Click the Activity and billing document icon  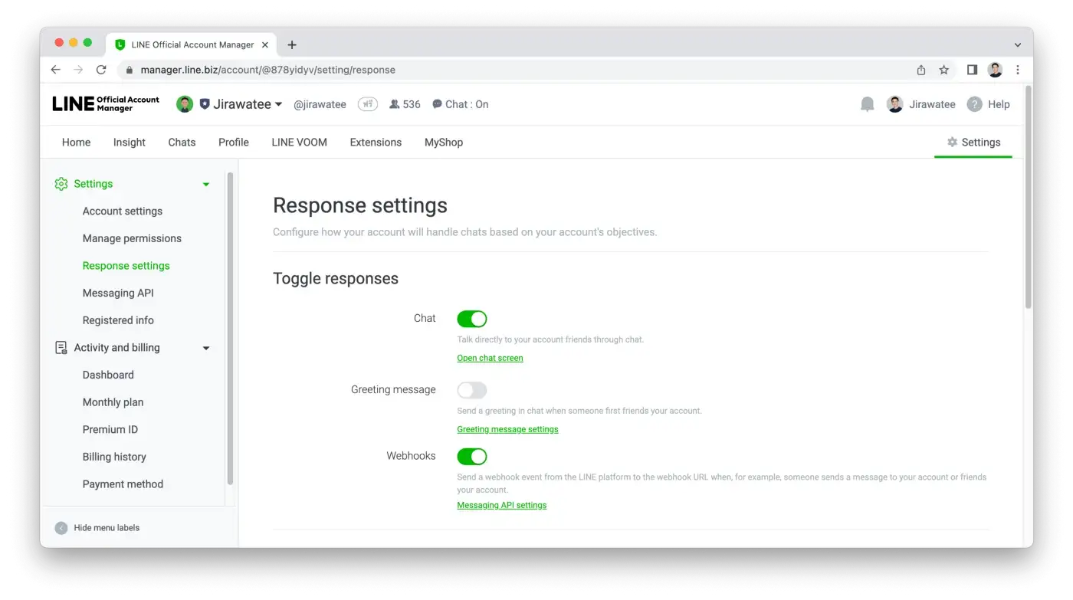(x=61, y=348)
